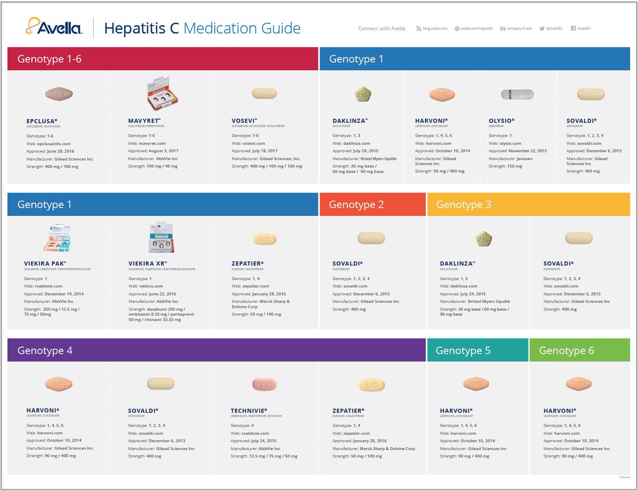
Task: Select the Genotype 3 yellow banner
Action: click(x=528, y=204)
